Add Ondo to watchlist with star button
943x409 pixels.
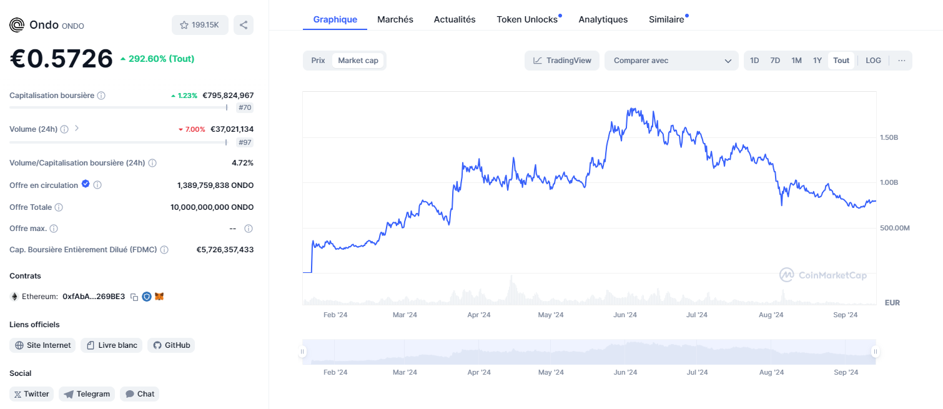[200, 25]
